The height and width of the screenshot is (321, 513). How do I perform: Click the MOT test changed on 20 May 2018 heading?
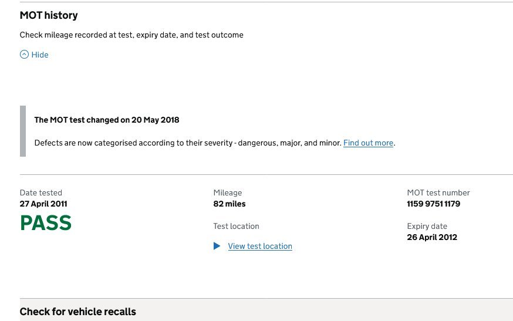107,120
